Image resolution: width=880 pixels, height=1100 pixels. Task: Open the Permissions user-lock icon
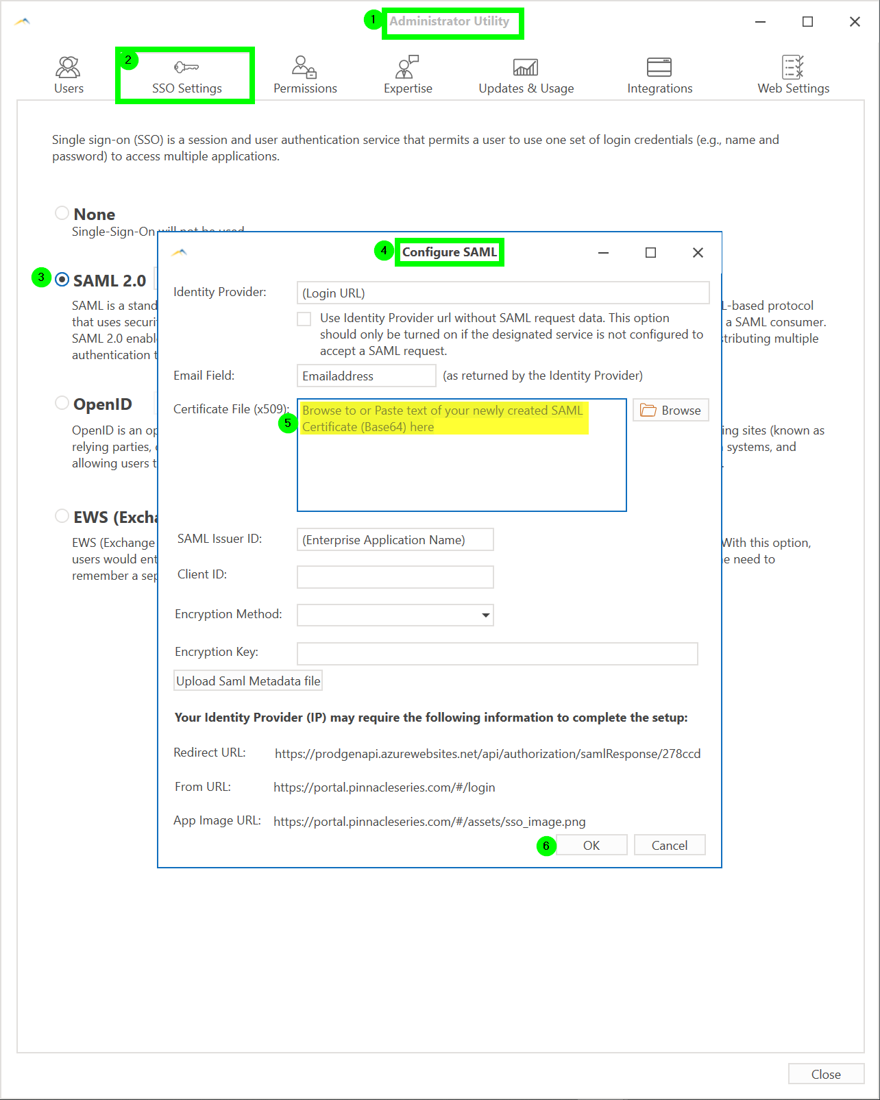(x=304, y=67)
